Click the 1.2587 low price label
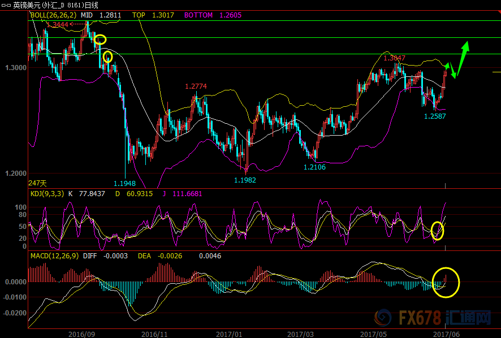The width and height of the screenshot is (501, 338). coord(435,116)
